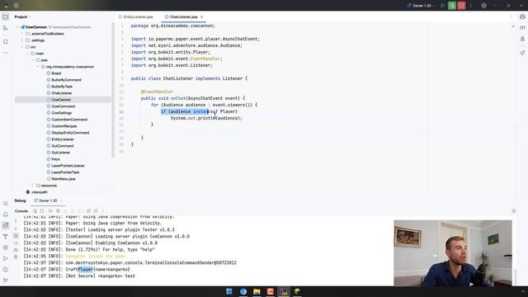Switch to the EntityListener.java tab
528x297 pixels.
pyautogui.click(x=135, y=16)
